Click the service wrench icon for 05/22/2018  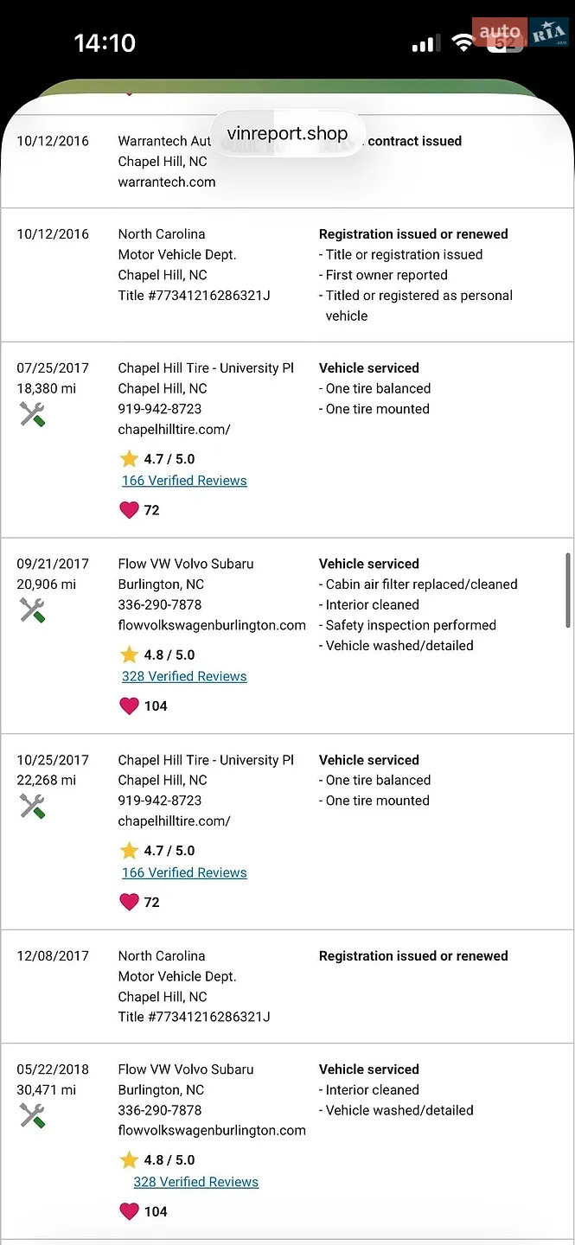pyautogui.click(x=32, y=1116)
